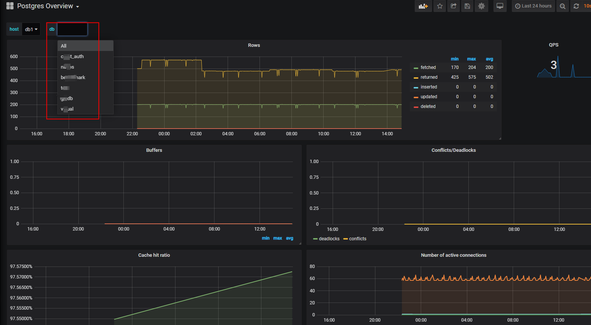The height and width of the screenshot is (325, 591).
Task: Sort Buffers legend by min
Action: click(265, 238)
